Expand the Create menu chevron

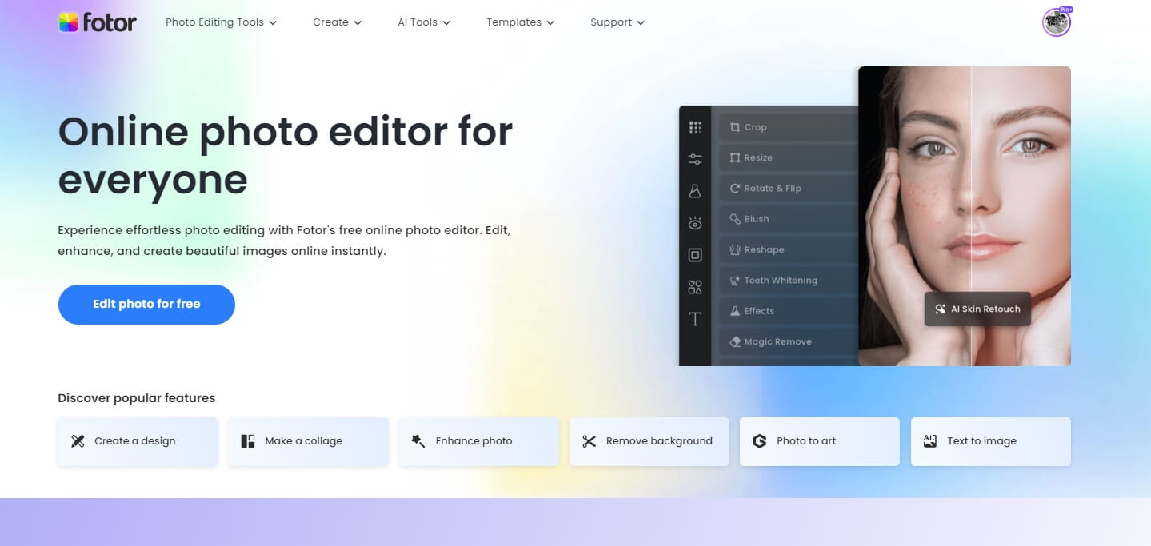click(358, 23)
